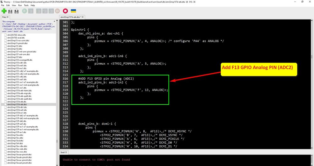Click line 330 DCMI_HSYNC pinmux code

coord(142,131)
